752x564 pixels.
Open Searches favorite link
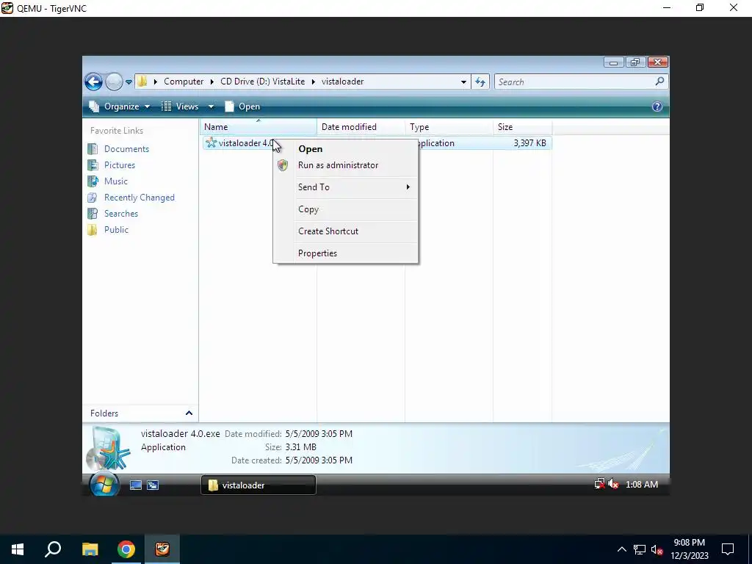(x=121, y=214)
